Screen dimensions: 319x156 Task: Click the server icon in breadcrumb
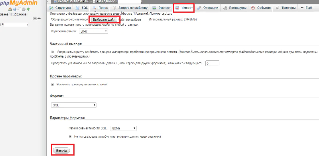[55, 2]
